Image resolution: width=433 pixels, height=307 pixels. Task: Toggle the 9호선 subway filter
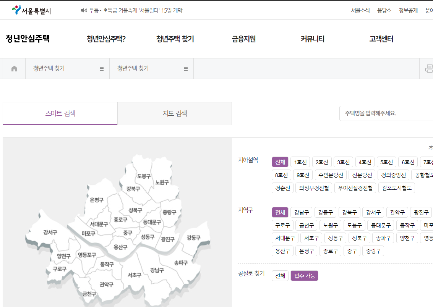pyautogui.click(x=303, y=175)
